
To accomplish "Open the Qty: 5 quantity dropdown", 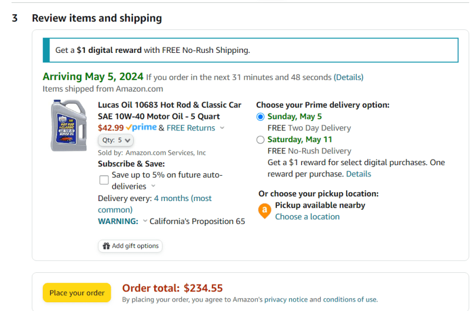I will point(116,141).
